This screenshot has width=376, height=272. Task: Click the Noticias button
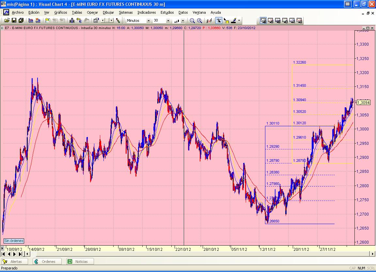pyautogui.click(x=81, y=261)
